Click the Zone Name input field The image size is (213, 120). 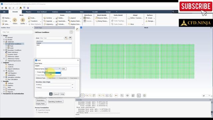click(x=57, y=66)
